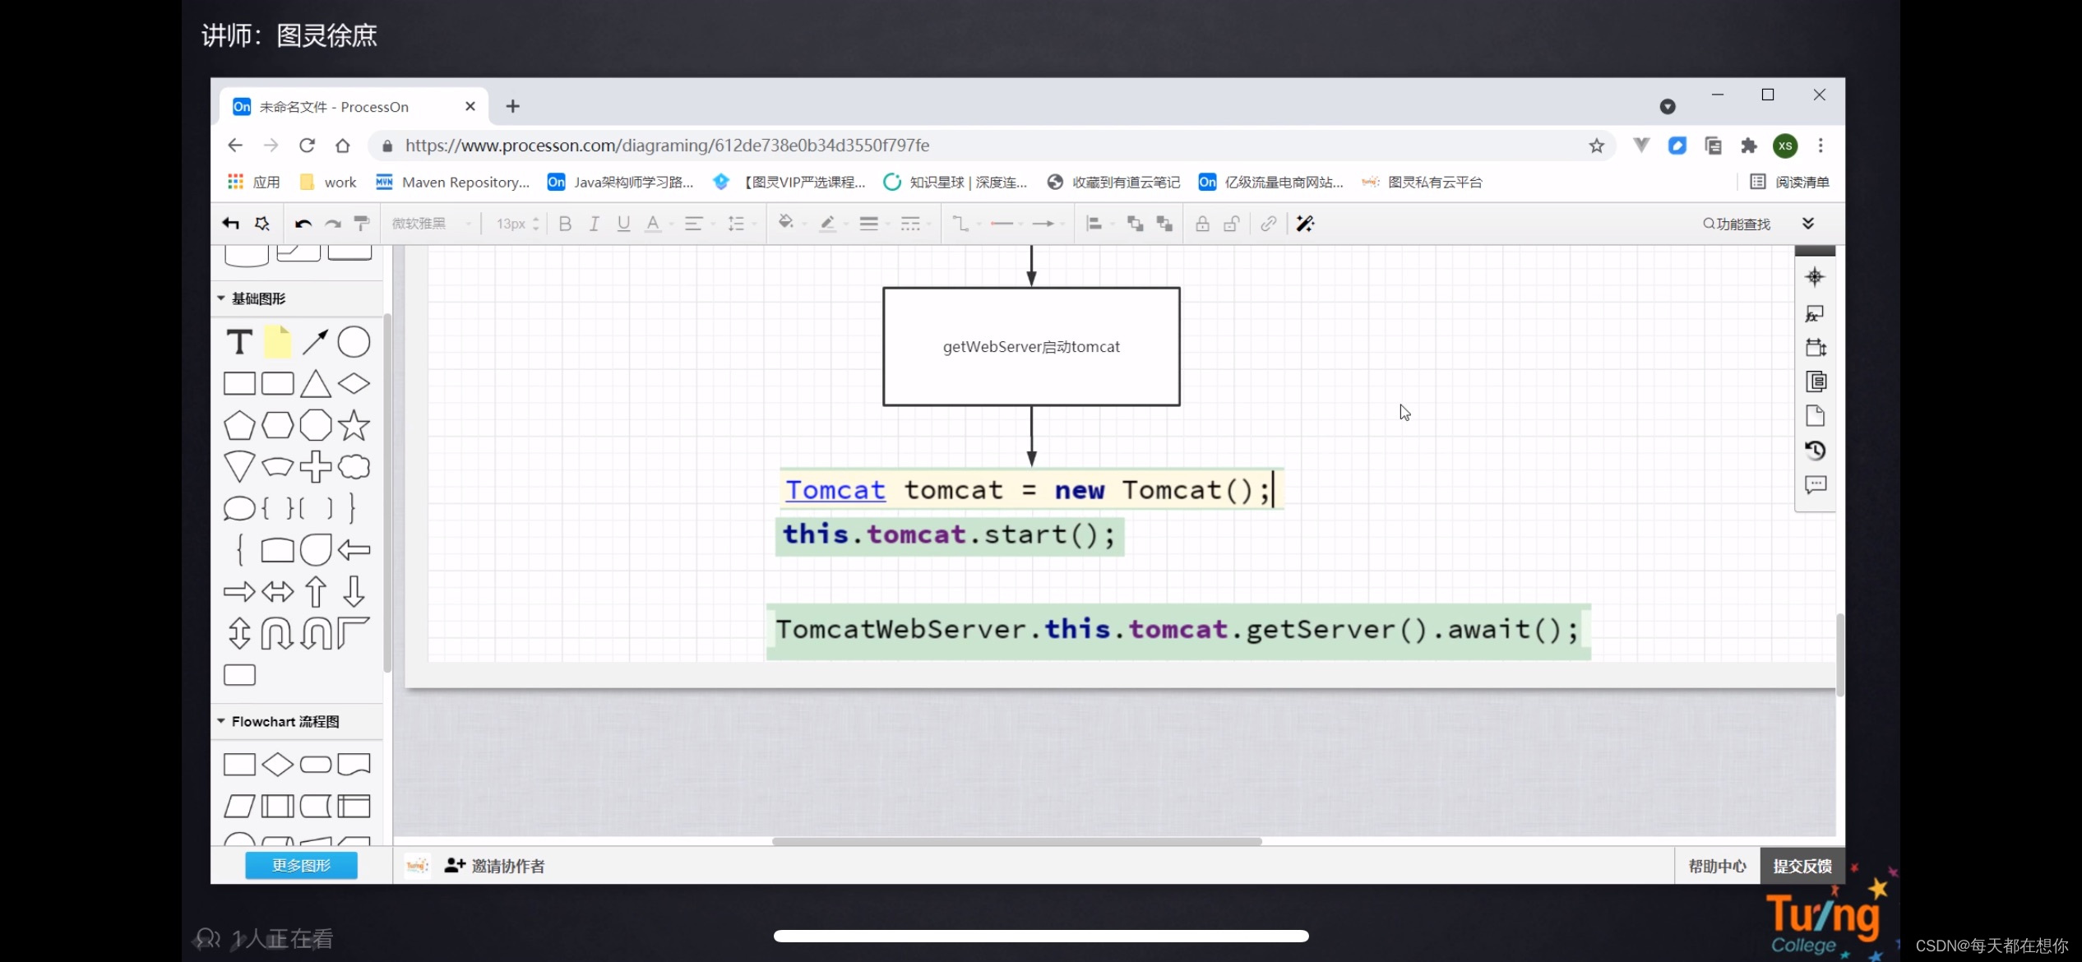The height and width of the screenshot is (962, 2082).
Task: Click 邀请协作者 to invite collaborators
Action: click(x=508, y=865)
